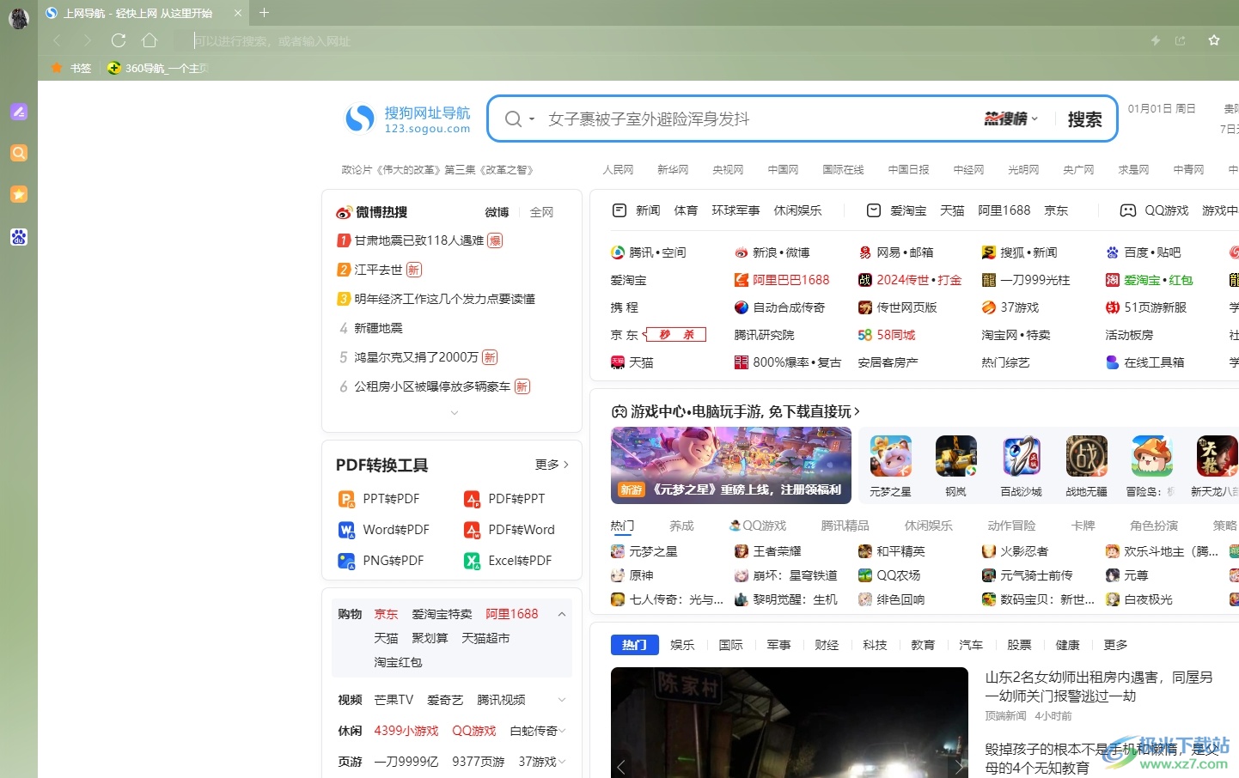The height and width of the screenshot is (778, 1239).
Task: Open PDF转Word tool
Action: 510,530
